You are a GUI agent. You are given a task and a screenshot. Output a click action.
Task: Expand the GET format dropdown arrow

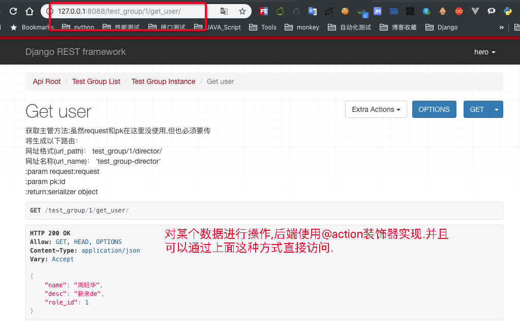tap(497, 109)
